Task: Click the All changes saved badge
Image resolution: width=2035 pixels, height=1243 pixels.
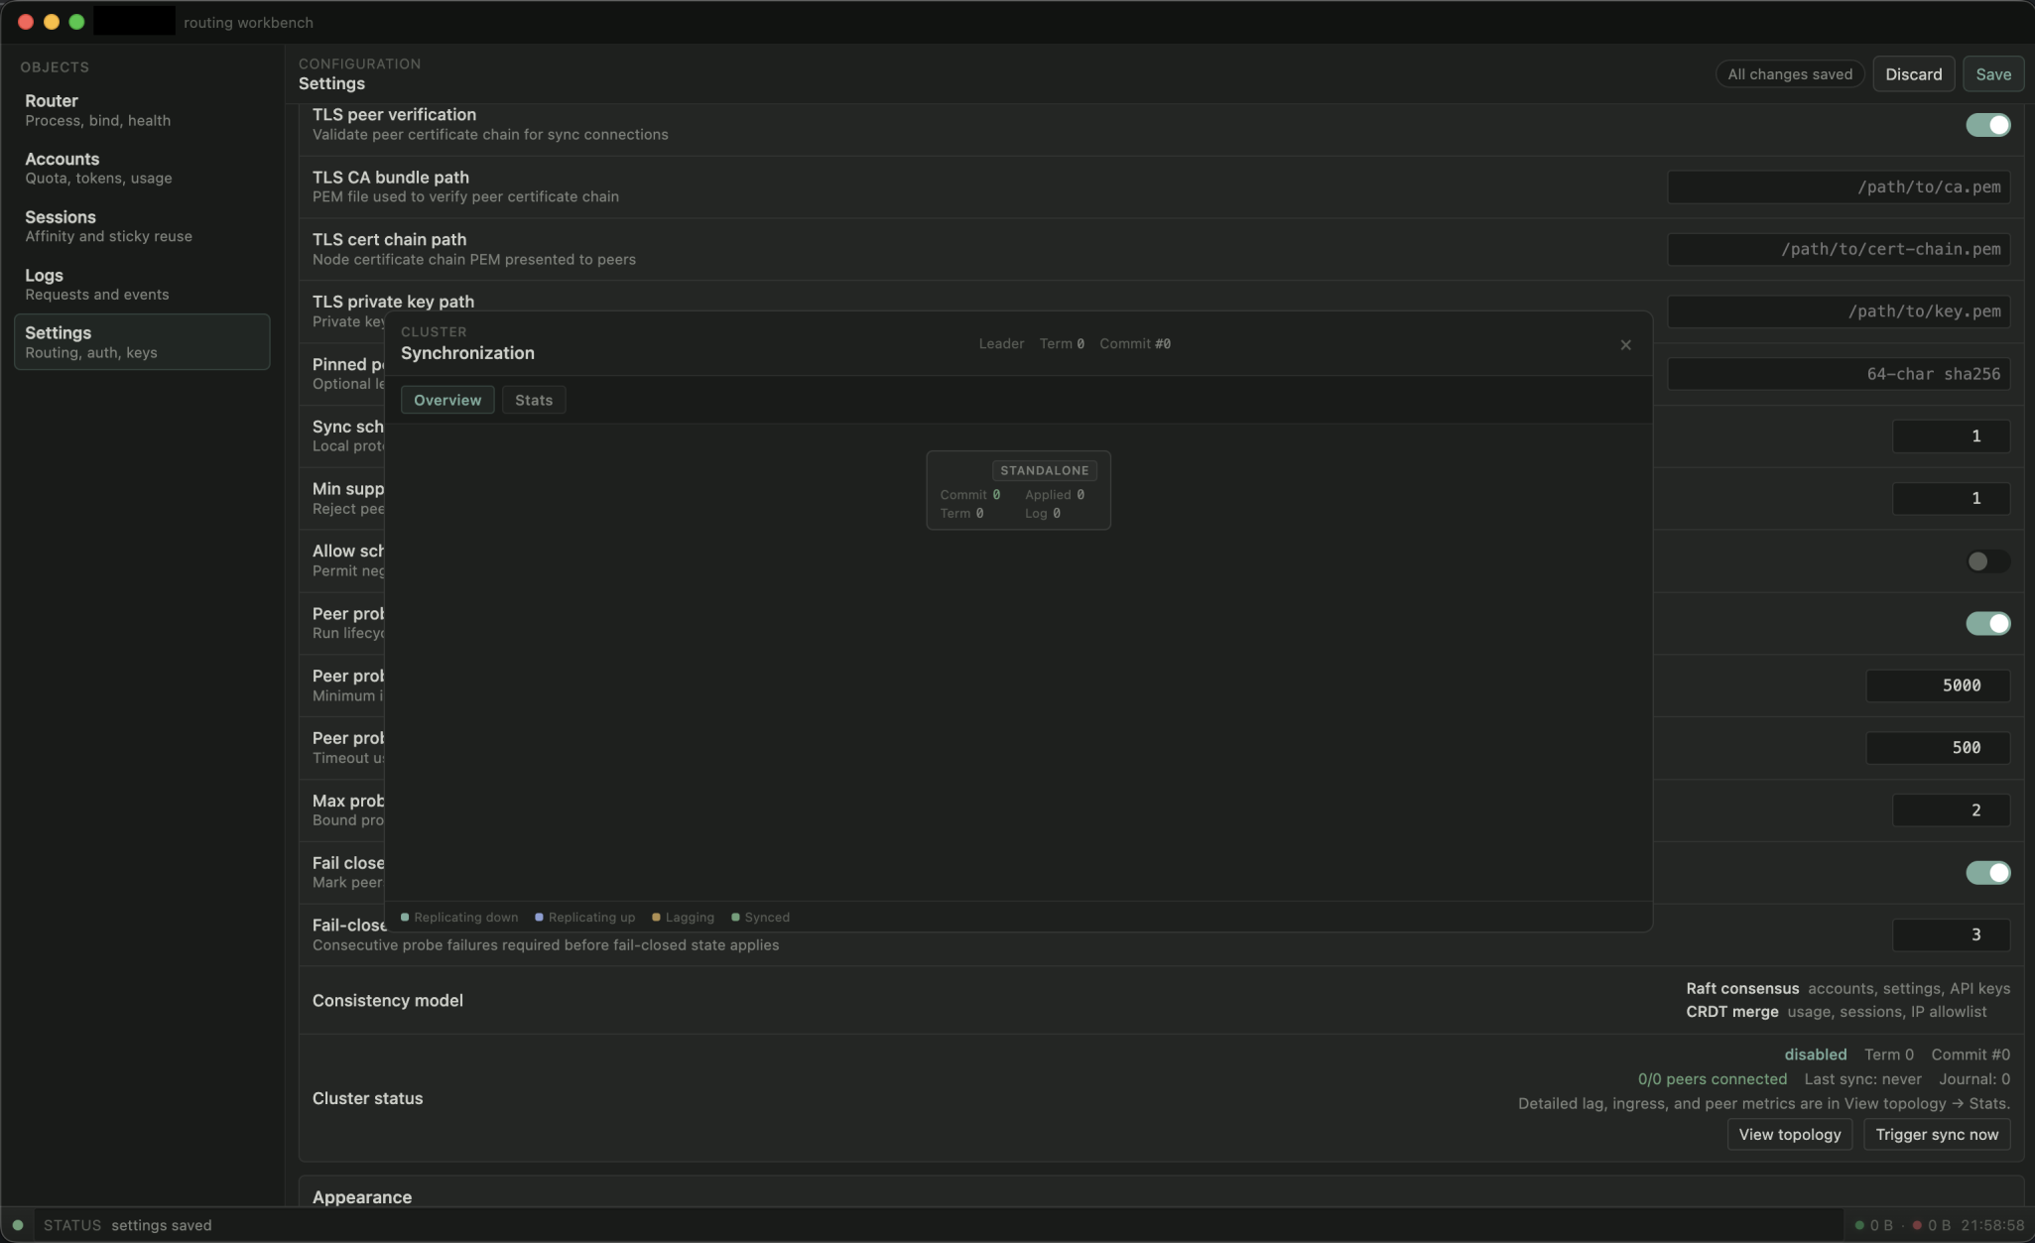Action: pos(1790,74)
